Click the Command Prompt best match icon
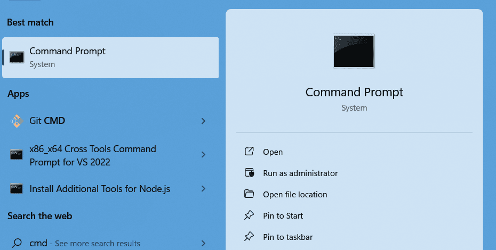 (17, 57)
